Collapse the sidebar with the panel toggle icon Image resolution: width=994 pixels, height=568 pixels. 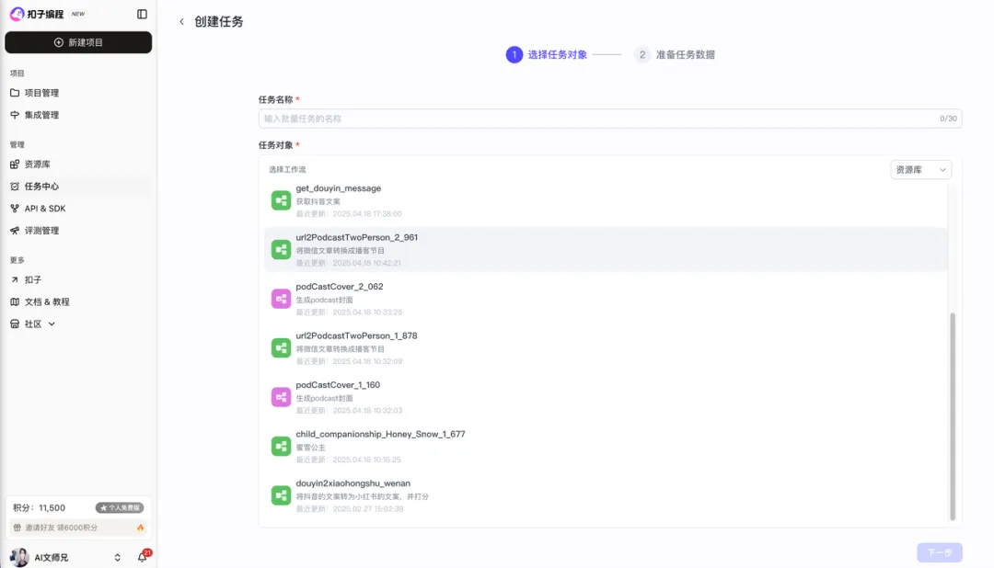pos(142,14)
